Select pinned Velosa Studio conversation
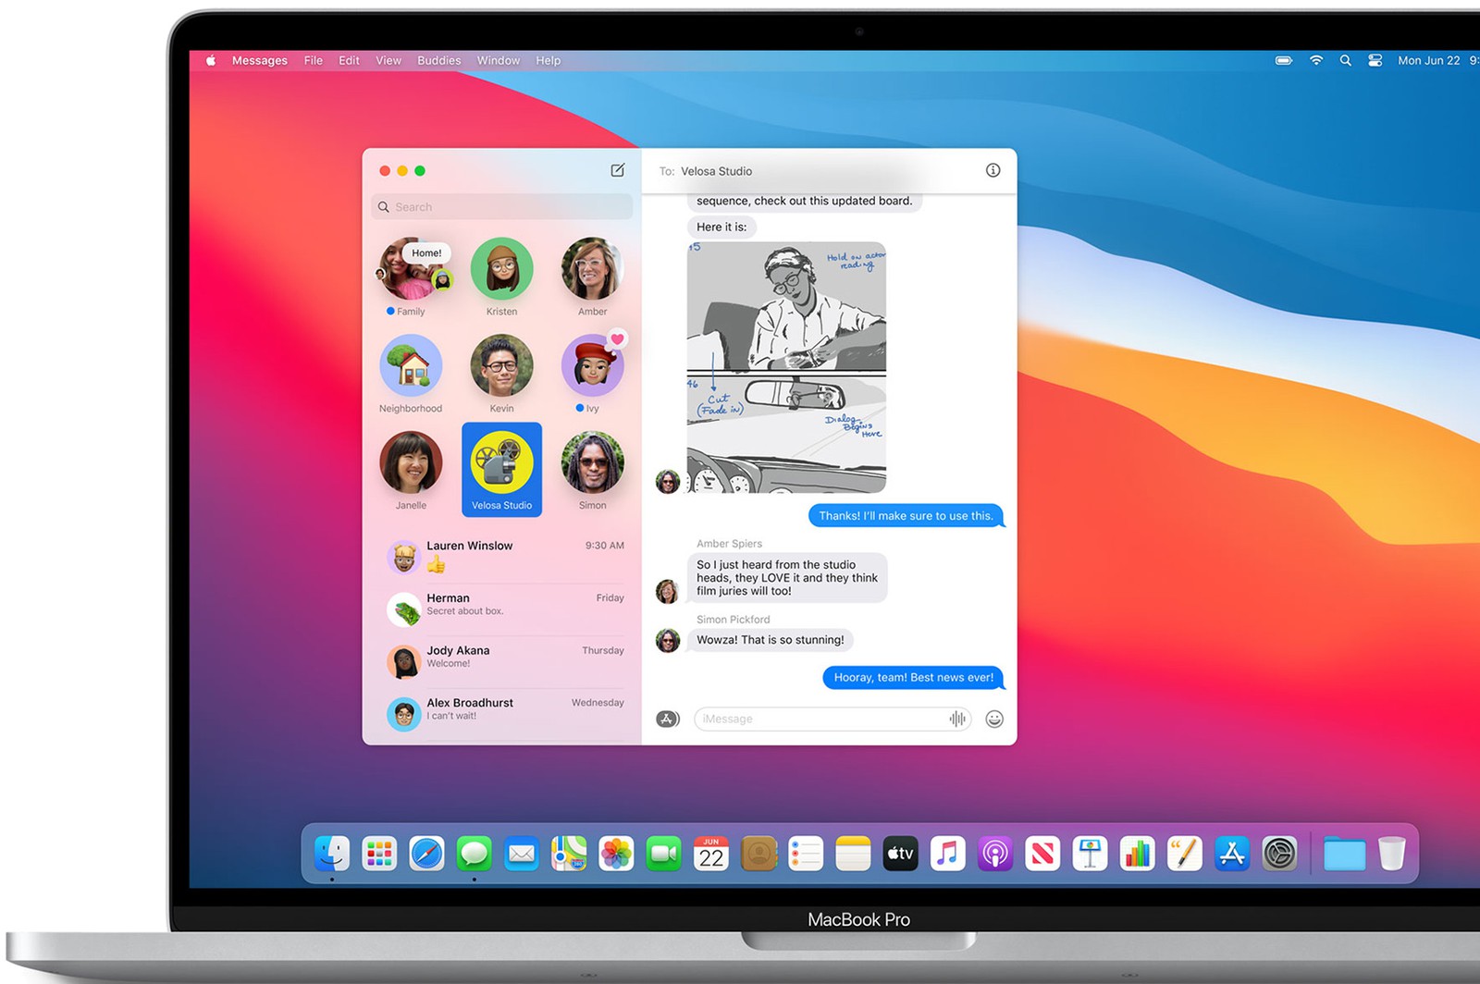The width and height of the screenshot is (1480, 984). [x=501, y=469]
